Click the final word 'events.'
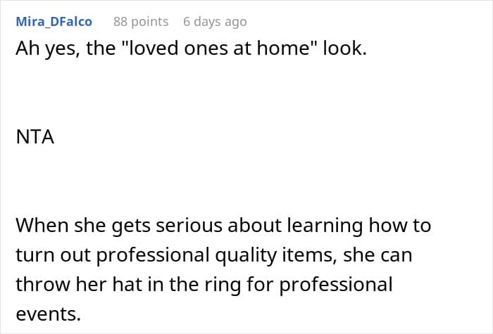This screenshot has height=334, width=493. [x=49, y=314]
